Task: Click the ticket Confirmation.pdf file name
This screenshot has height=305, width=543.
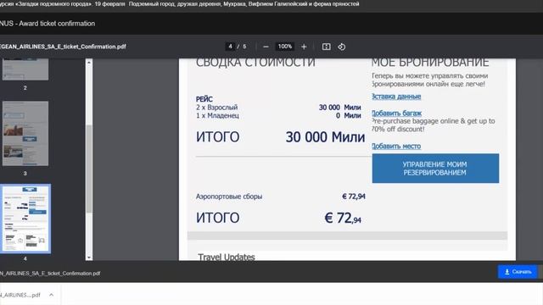Action: [x=63, y=47]
